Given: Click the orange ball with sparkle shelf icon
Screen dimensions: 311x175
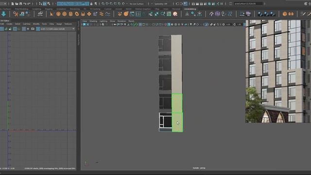Looking at the screenshot, I should pyautogui.click(x=126, y=14).
